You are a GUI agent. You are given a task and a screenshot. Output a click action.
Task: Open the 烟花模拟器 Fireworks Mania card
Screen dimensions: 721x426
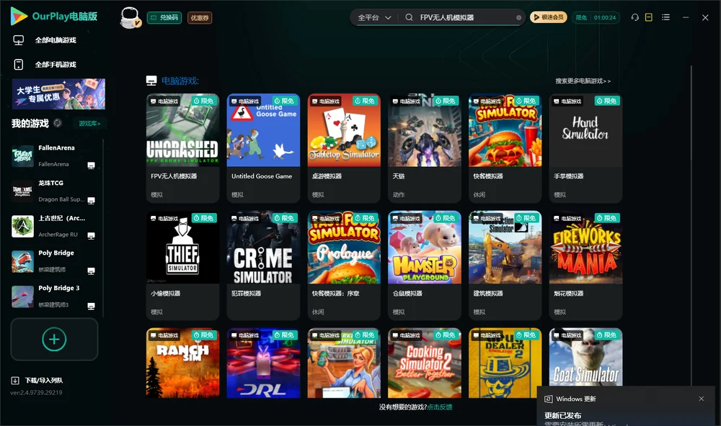click(585, 266)
